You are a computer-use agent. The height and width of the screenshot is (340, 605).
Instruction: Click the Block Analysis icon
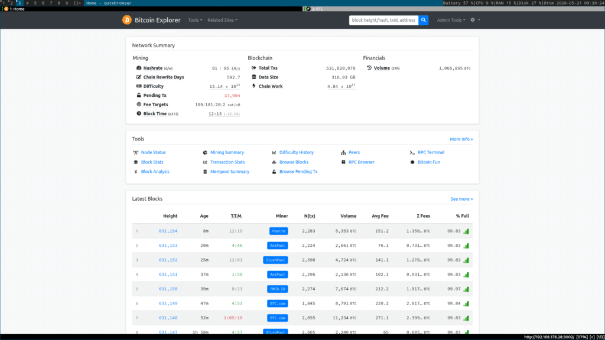(136, 172)
